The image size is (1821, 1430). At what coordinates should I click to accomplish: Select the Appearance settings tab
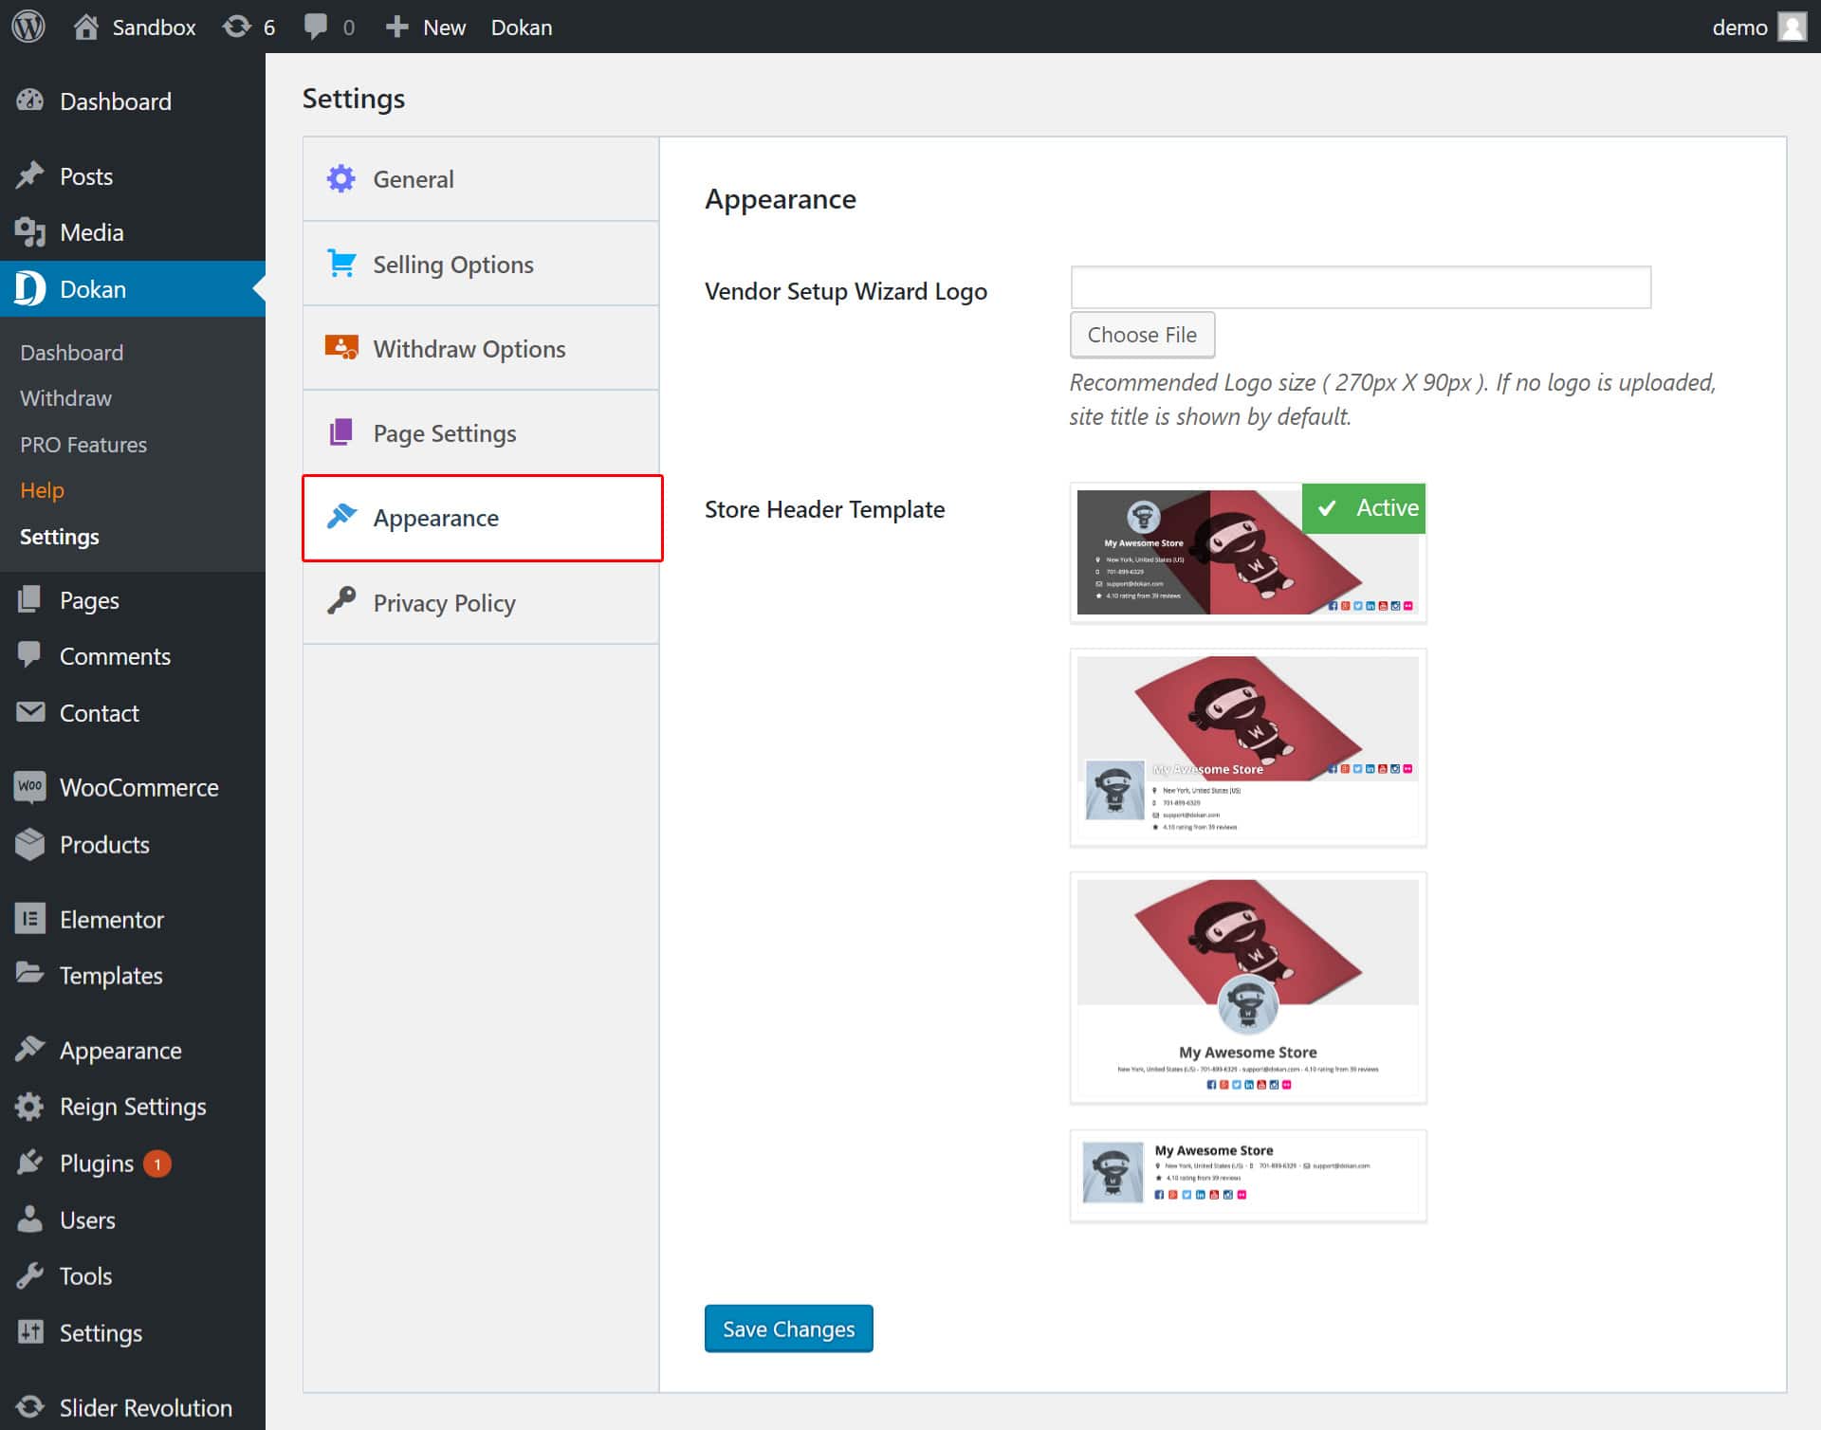point(482,518)
